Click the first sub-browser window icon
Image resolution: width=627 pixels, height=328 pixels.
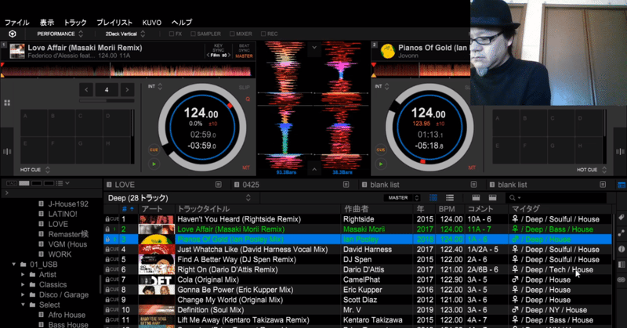[476, 198]
